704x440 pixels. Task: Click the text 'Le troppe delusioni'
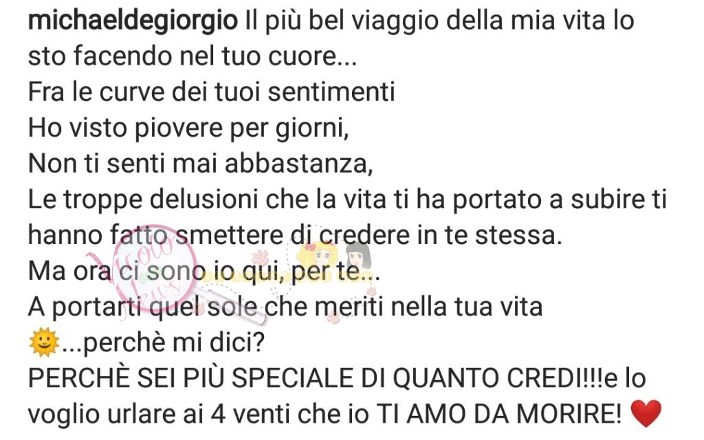point(143,200)
